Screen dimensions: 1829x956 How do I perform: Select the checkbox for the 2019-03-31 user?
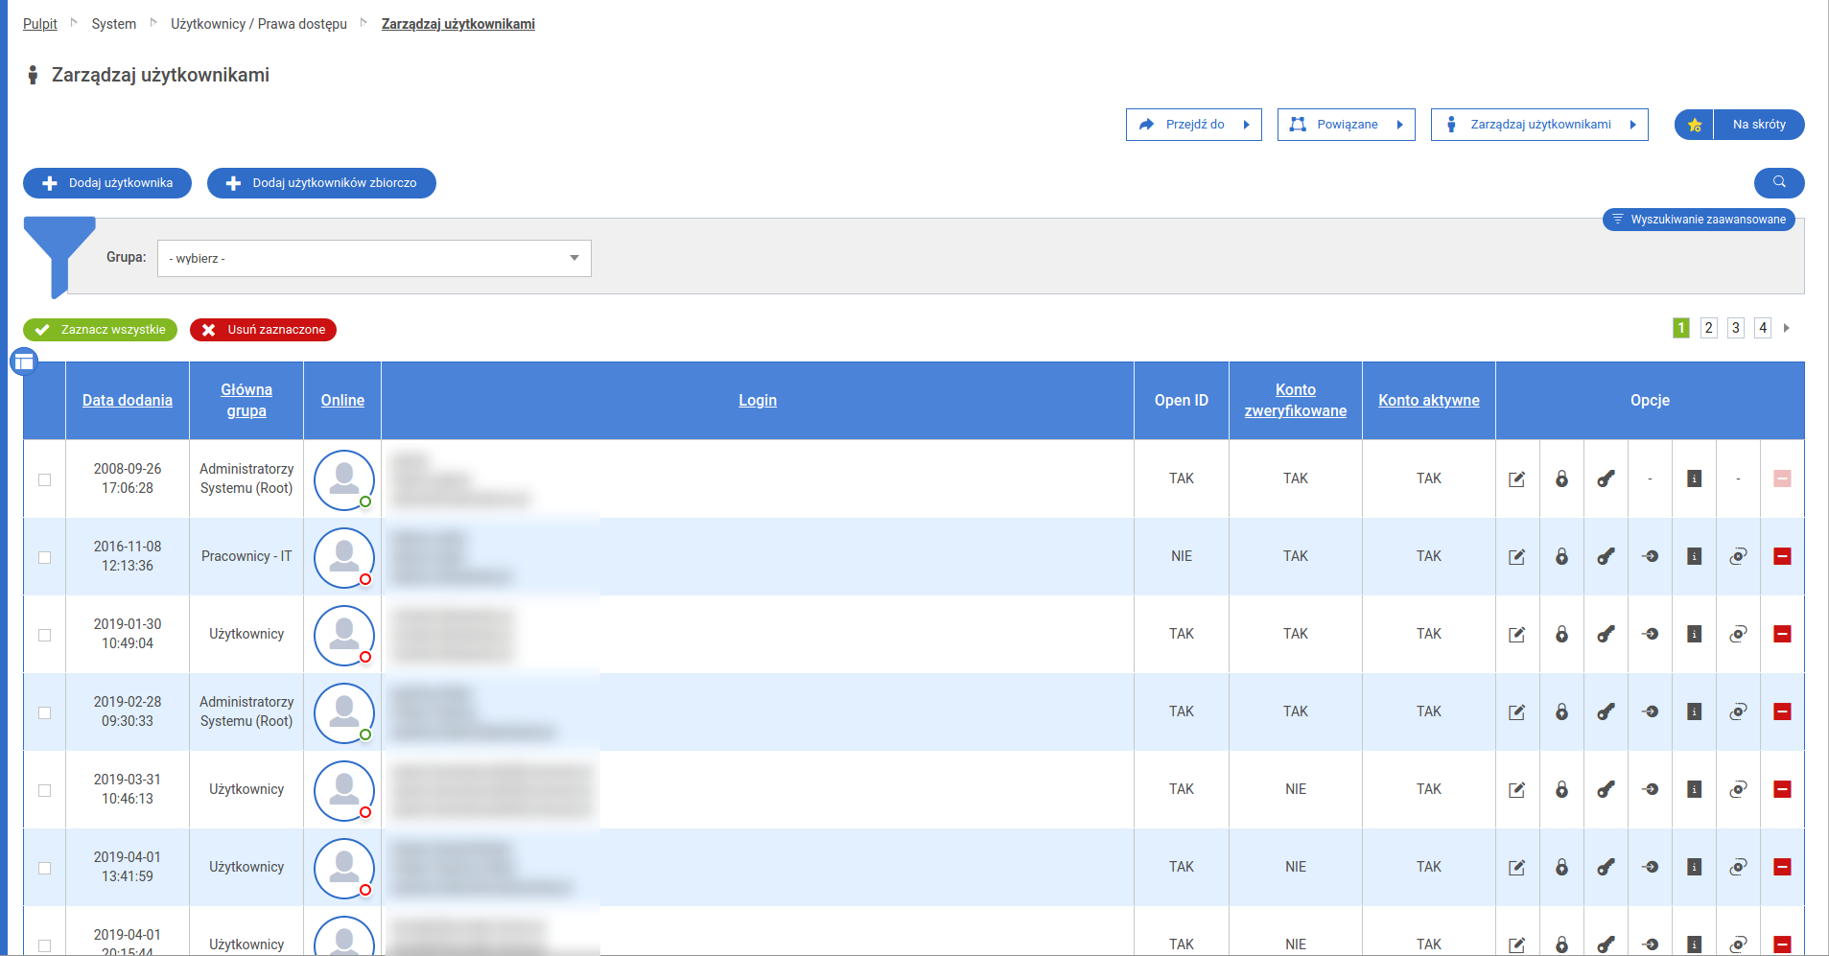pyautogui.click(x=45, y=790)
